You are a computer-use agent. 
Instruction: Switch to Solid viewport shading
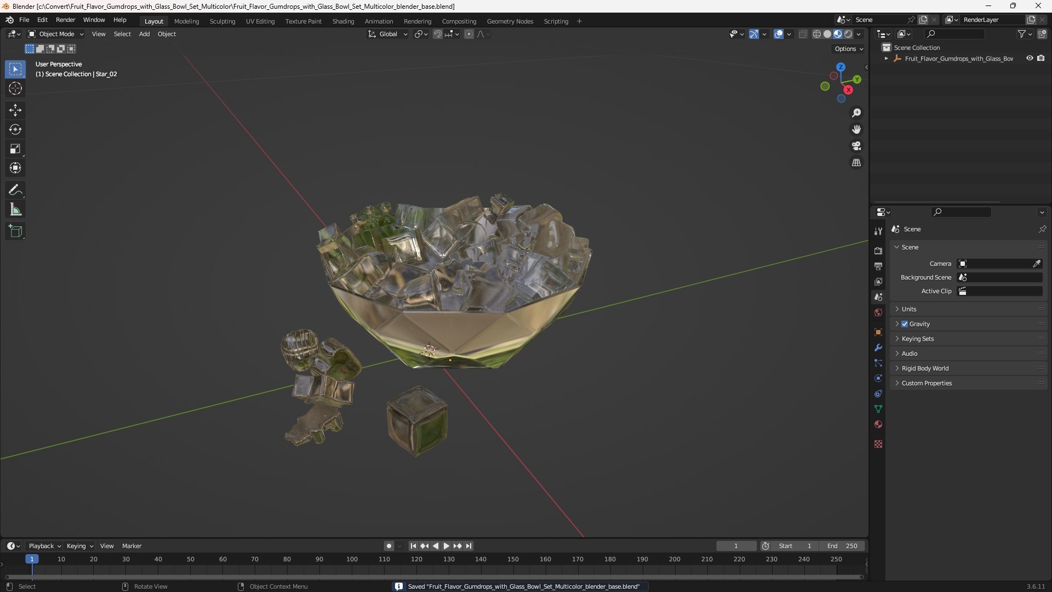pyautogui.click(x=827, y=34)
